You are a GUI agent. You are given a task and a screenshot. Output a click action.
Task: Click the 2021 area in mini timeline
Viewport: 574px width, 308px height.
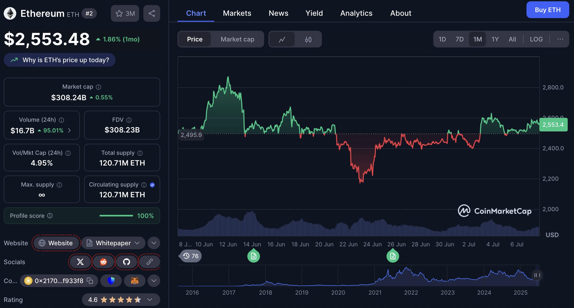point(375,293)
